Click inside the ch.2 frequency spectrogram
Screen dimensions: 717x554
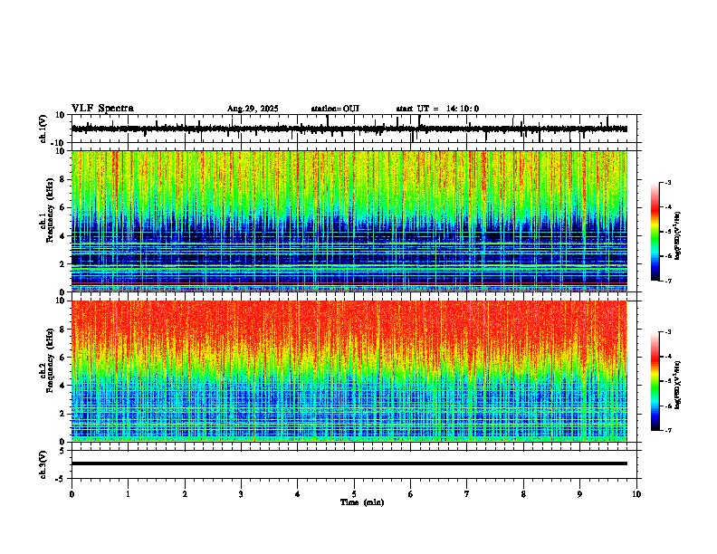[x=349, y=371]
